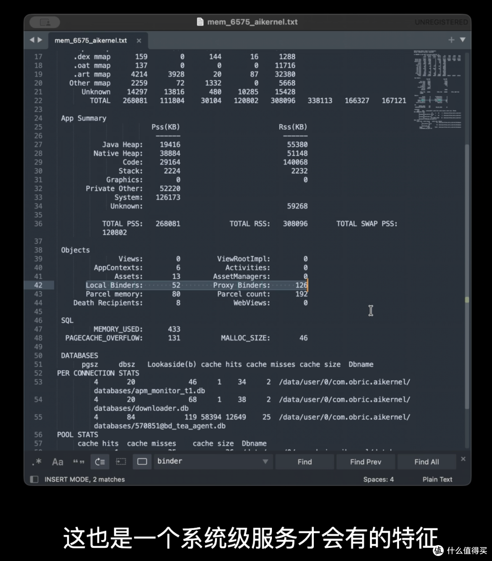
Task: Click the title bar toolbar button icon
Action: (45, 22)
